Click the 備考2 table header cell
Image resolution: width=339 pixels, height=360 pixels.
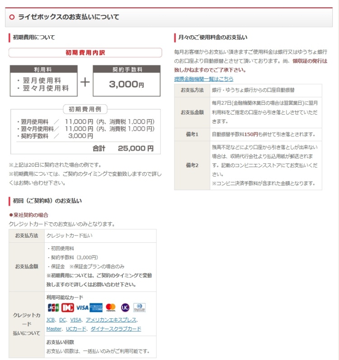[192, 165]
